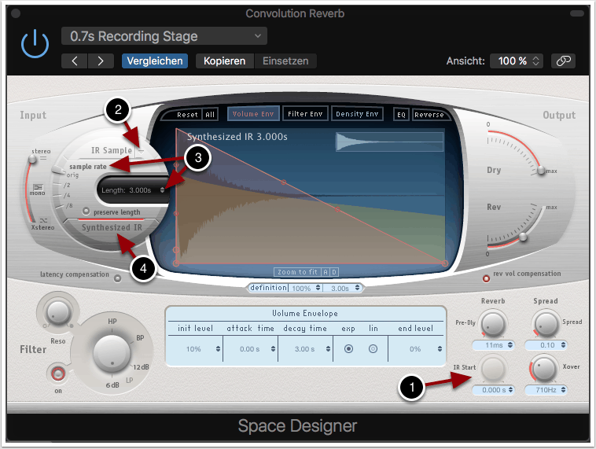Click the Dry level slider handle

(541, 171)
